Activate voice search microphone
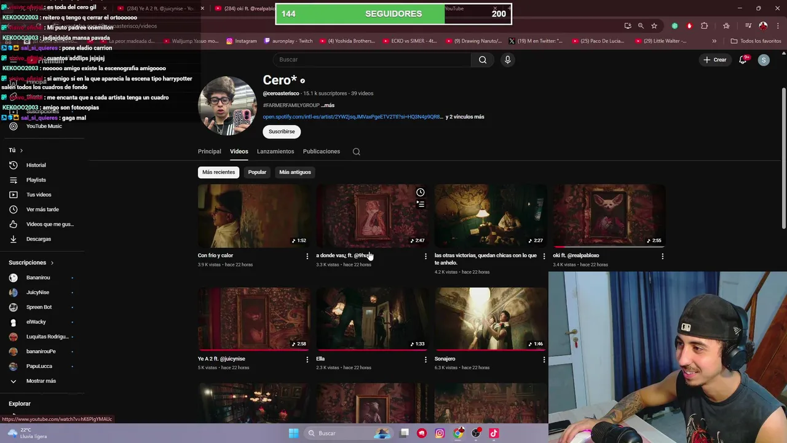 pos(507,60)
